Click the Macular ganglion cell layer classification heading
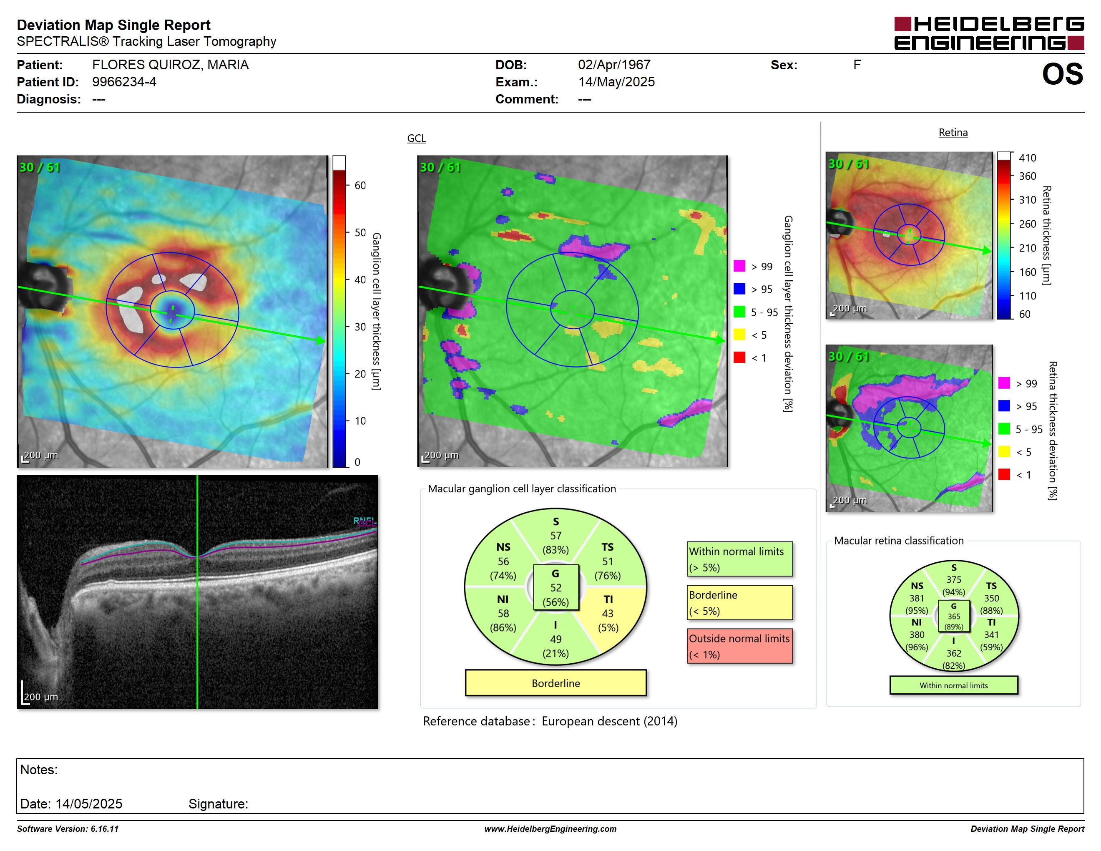The image size is (1101, 851). pos(522,488)
